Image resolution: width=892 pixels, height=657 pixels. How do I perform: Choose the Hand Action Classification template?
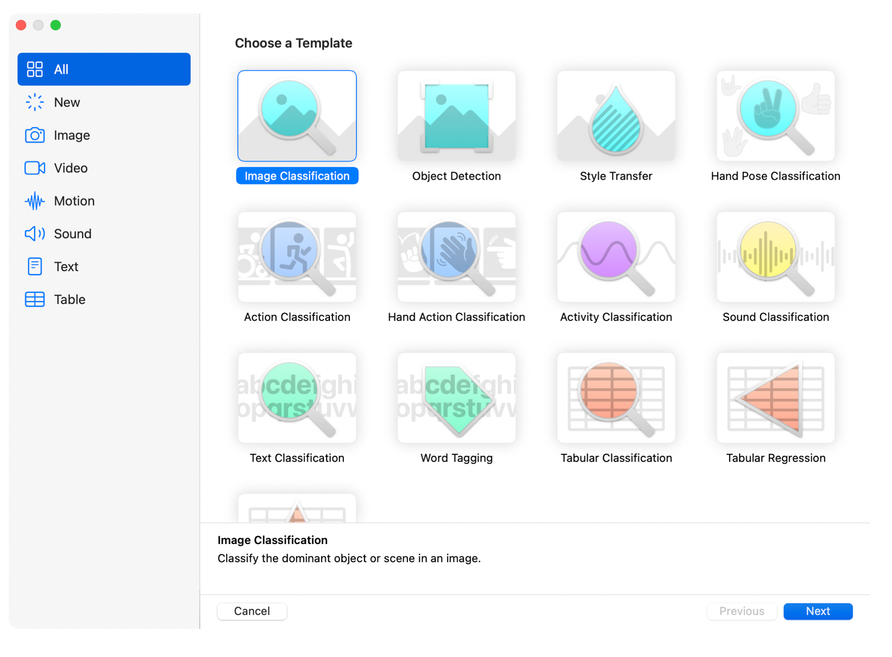pyautogui.click(x=456, y=257)
